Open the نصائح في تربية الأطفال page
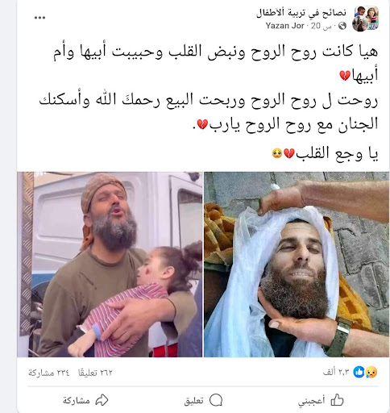 (x=301, y=13)
